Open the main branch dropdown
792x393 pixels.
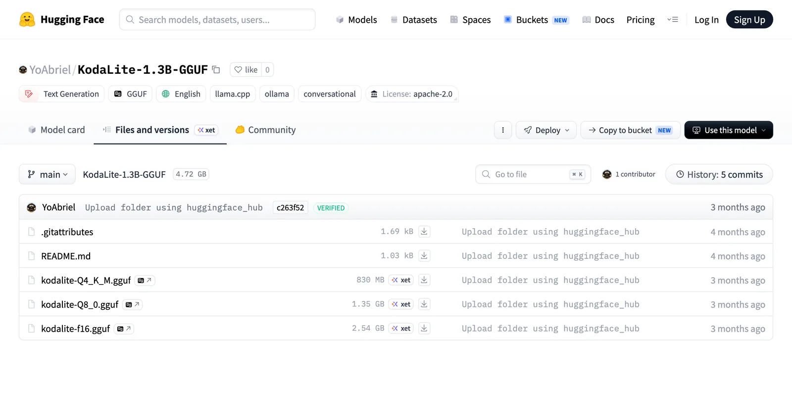point(48,174)
